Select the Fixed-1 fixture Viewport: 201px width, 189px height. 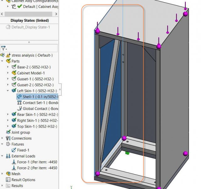pos(23,150)
